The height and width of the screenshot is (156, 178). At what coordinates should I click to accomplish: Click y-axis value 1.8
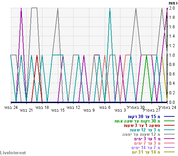point(172,17)
